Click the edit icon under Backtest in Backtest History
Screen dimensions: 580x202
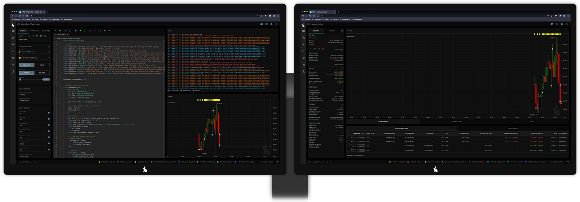(319, 48)
